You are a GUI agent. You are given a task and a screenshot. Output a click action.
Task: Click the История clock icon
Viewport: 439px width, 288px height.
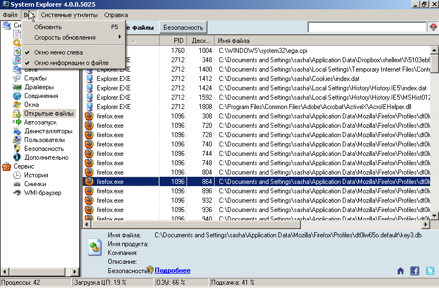pos(17,175)
